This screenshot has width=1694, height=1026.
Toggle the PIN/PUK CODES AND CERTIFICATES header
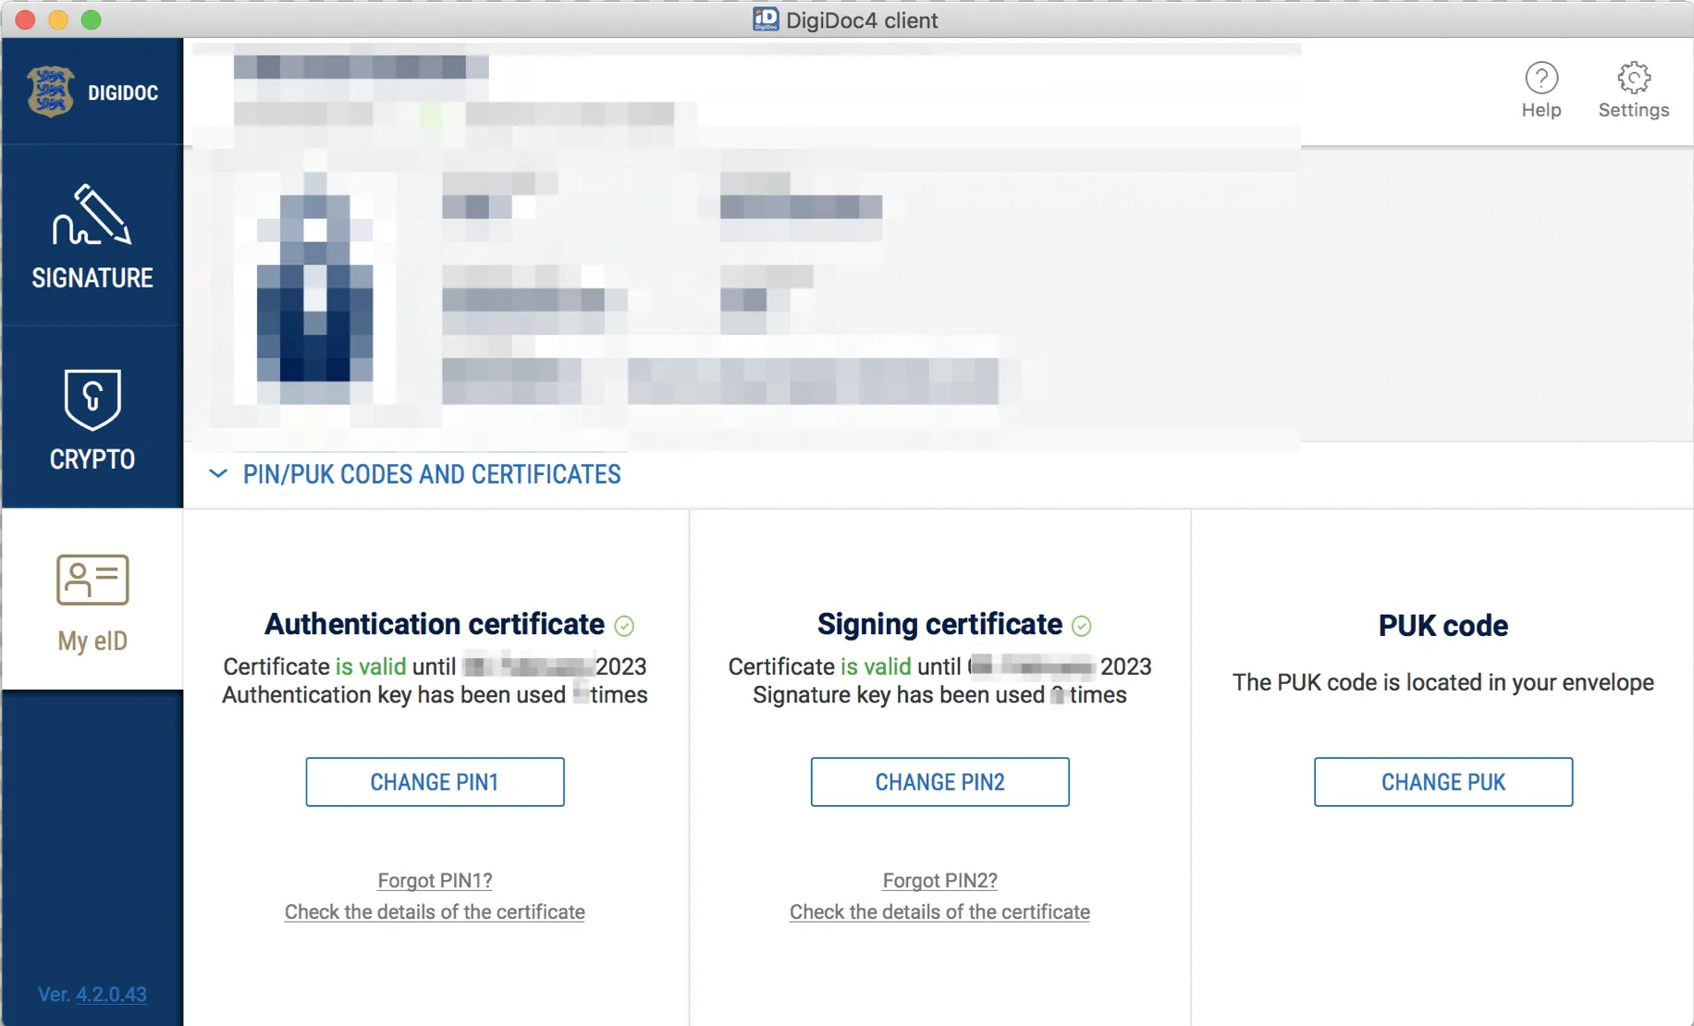pyautogui.click(x=432, y=474)
